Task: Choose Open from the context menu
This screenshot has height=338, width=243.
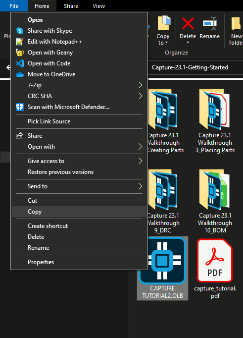Action: coord(79,20)
